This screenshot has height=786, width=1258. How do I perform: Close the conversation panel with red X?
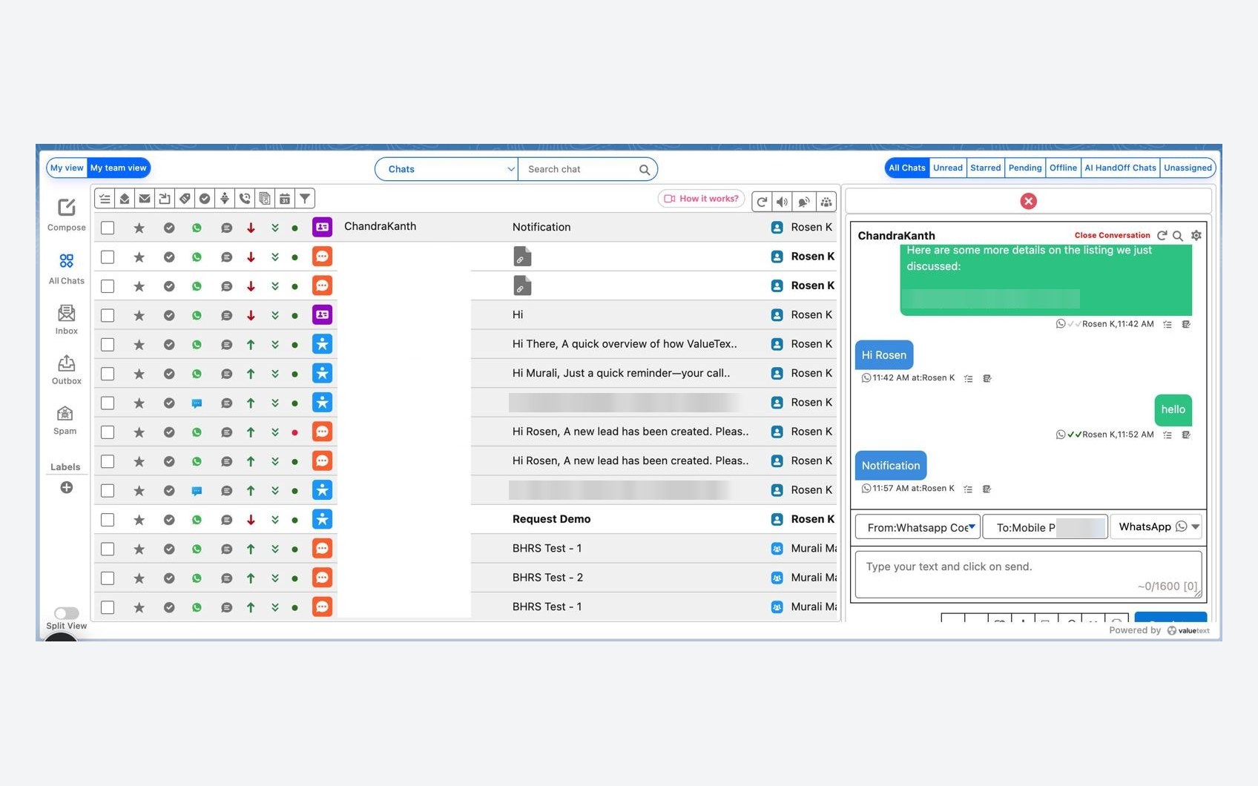(1028, 201)
